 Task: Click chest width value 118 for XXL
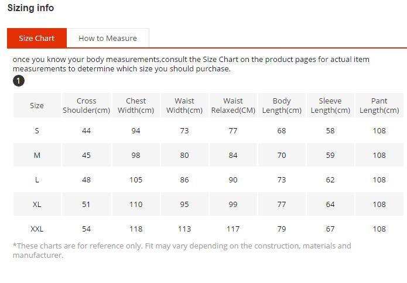136,229
